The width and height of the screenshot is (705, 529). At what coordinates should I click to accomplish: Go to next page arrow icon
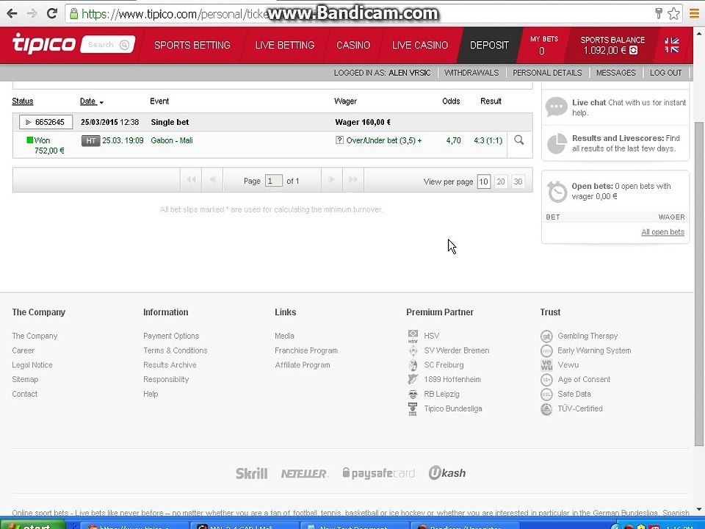coord(332,180)
